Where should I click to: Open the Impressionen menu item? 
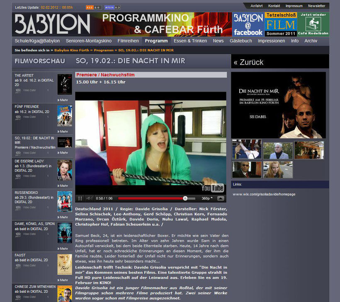point(271,41)
